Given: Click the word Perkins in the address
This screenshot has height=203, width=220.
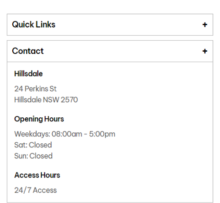Looking at the screenshot, I should coord(37,89).
